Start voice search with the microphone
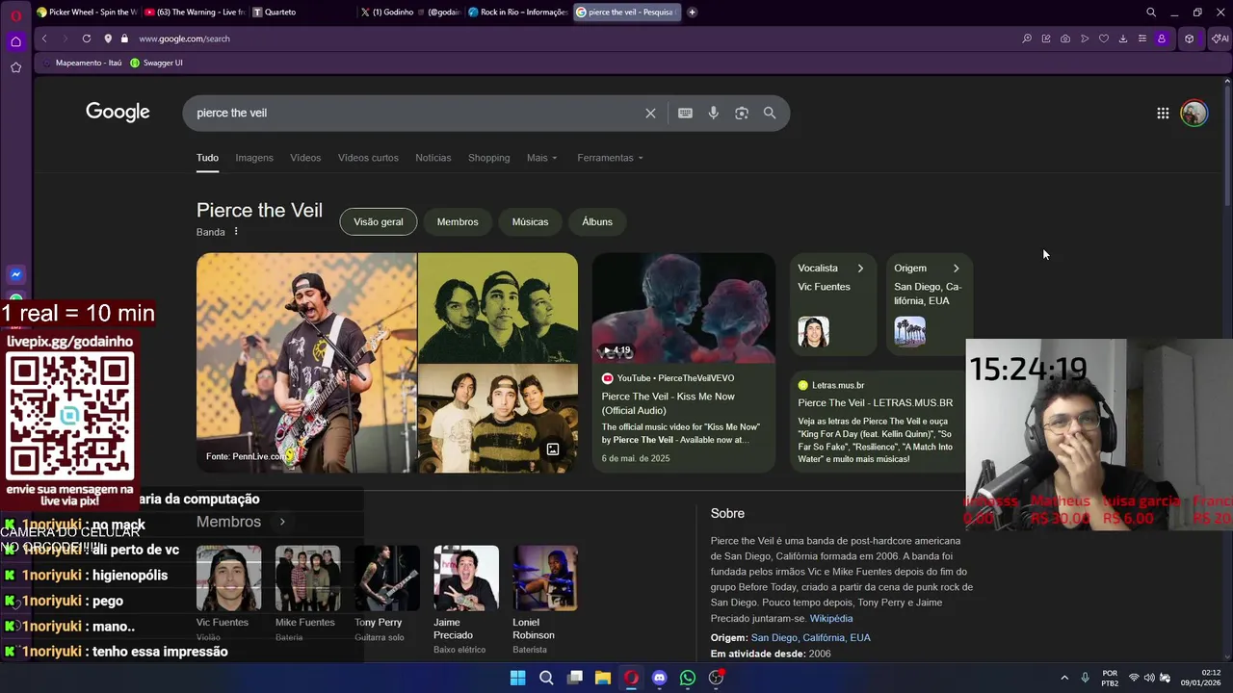 [x=714, y=113]
